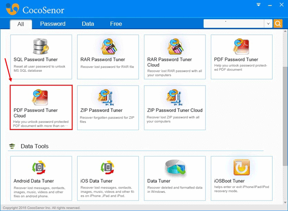Click the SQL Password Tuner title
Image resolution: width=288 pixels, height=211 pixels.
point(36,59)
